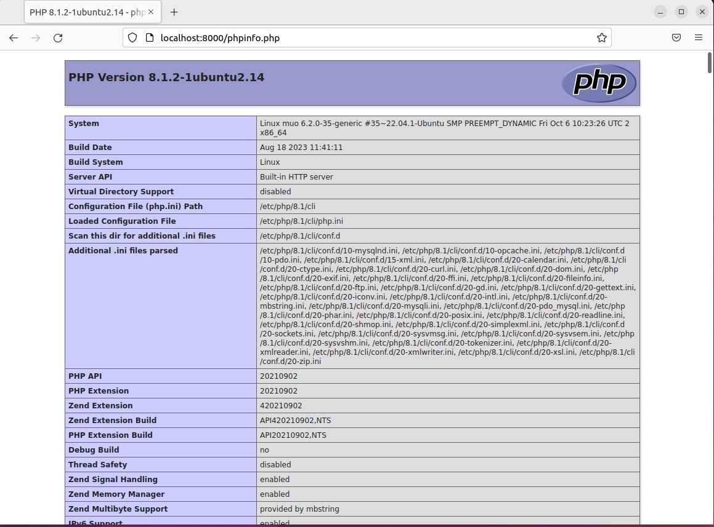Click the 'Debug Build' label
The image size is (714, 527).
click(94, 450)
